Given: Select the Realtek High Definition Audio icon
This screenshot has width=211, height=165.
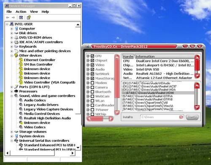Looking at the screenshot, I should [x=21, y=118].
